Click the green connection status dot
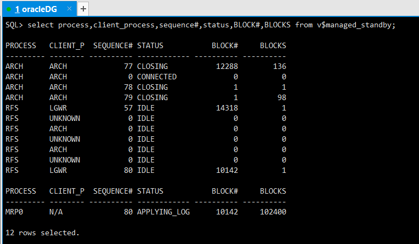 point(9,9)
